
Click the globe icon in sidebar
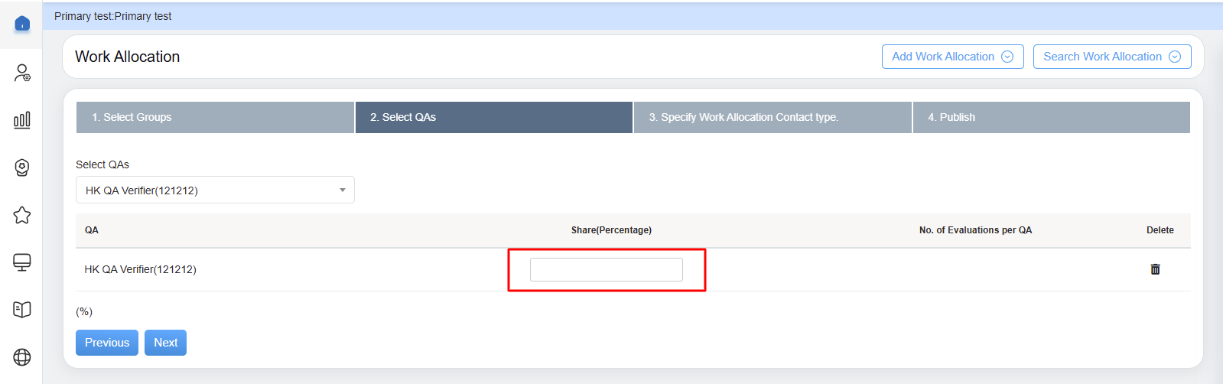click(22, 357)
